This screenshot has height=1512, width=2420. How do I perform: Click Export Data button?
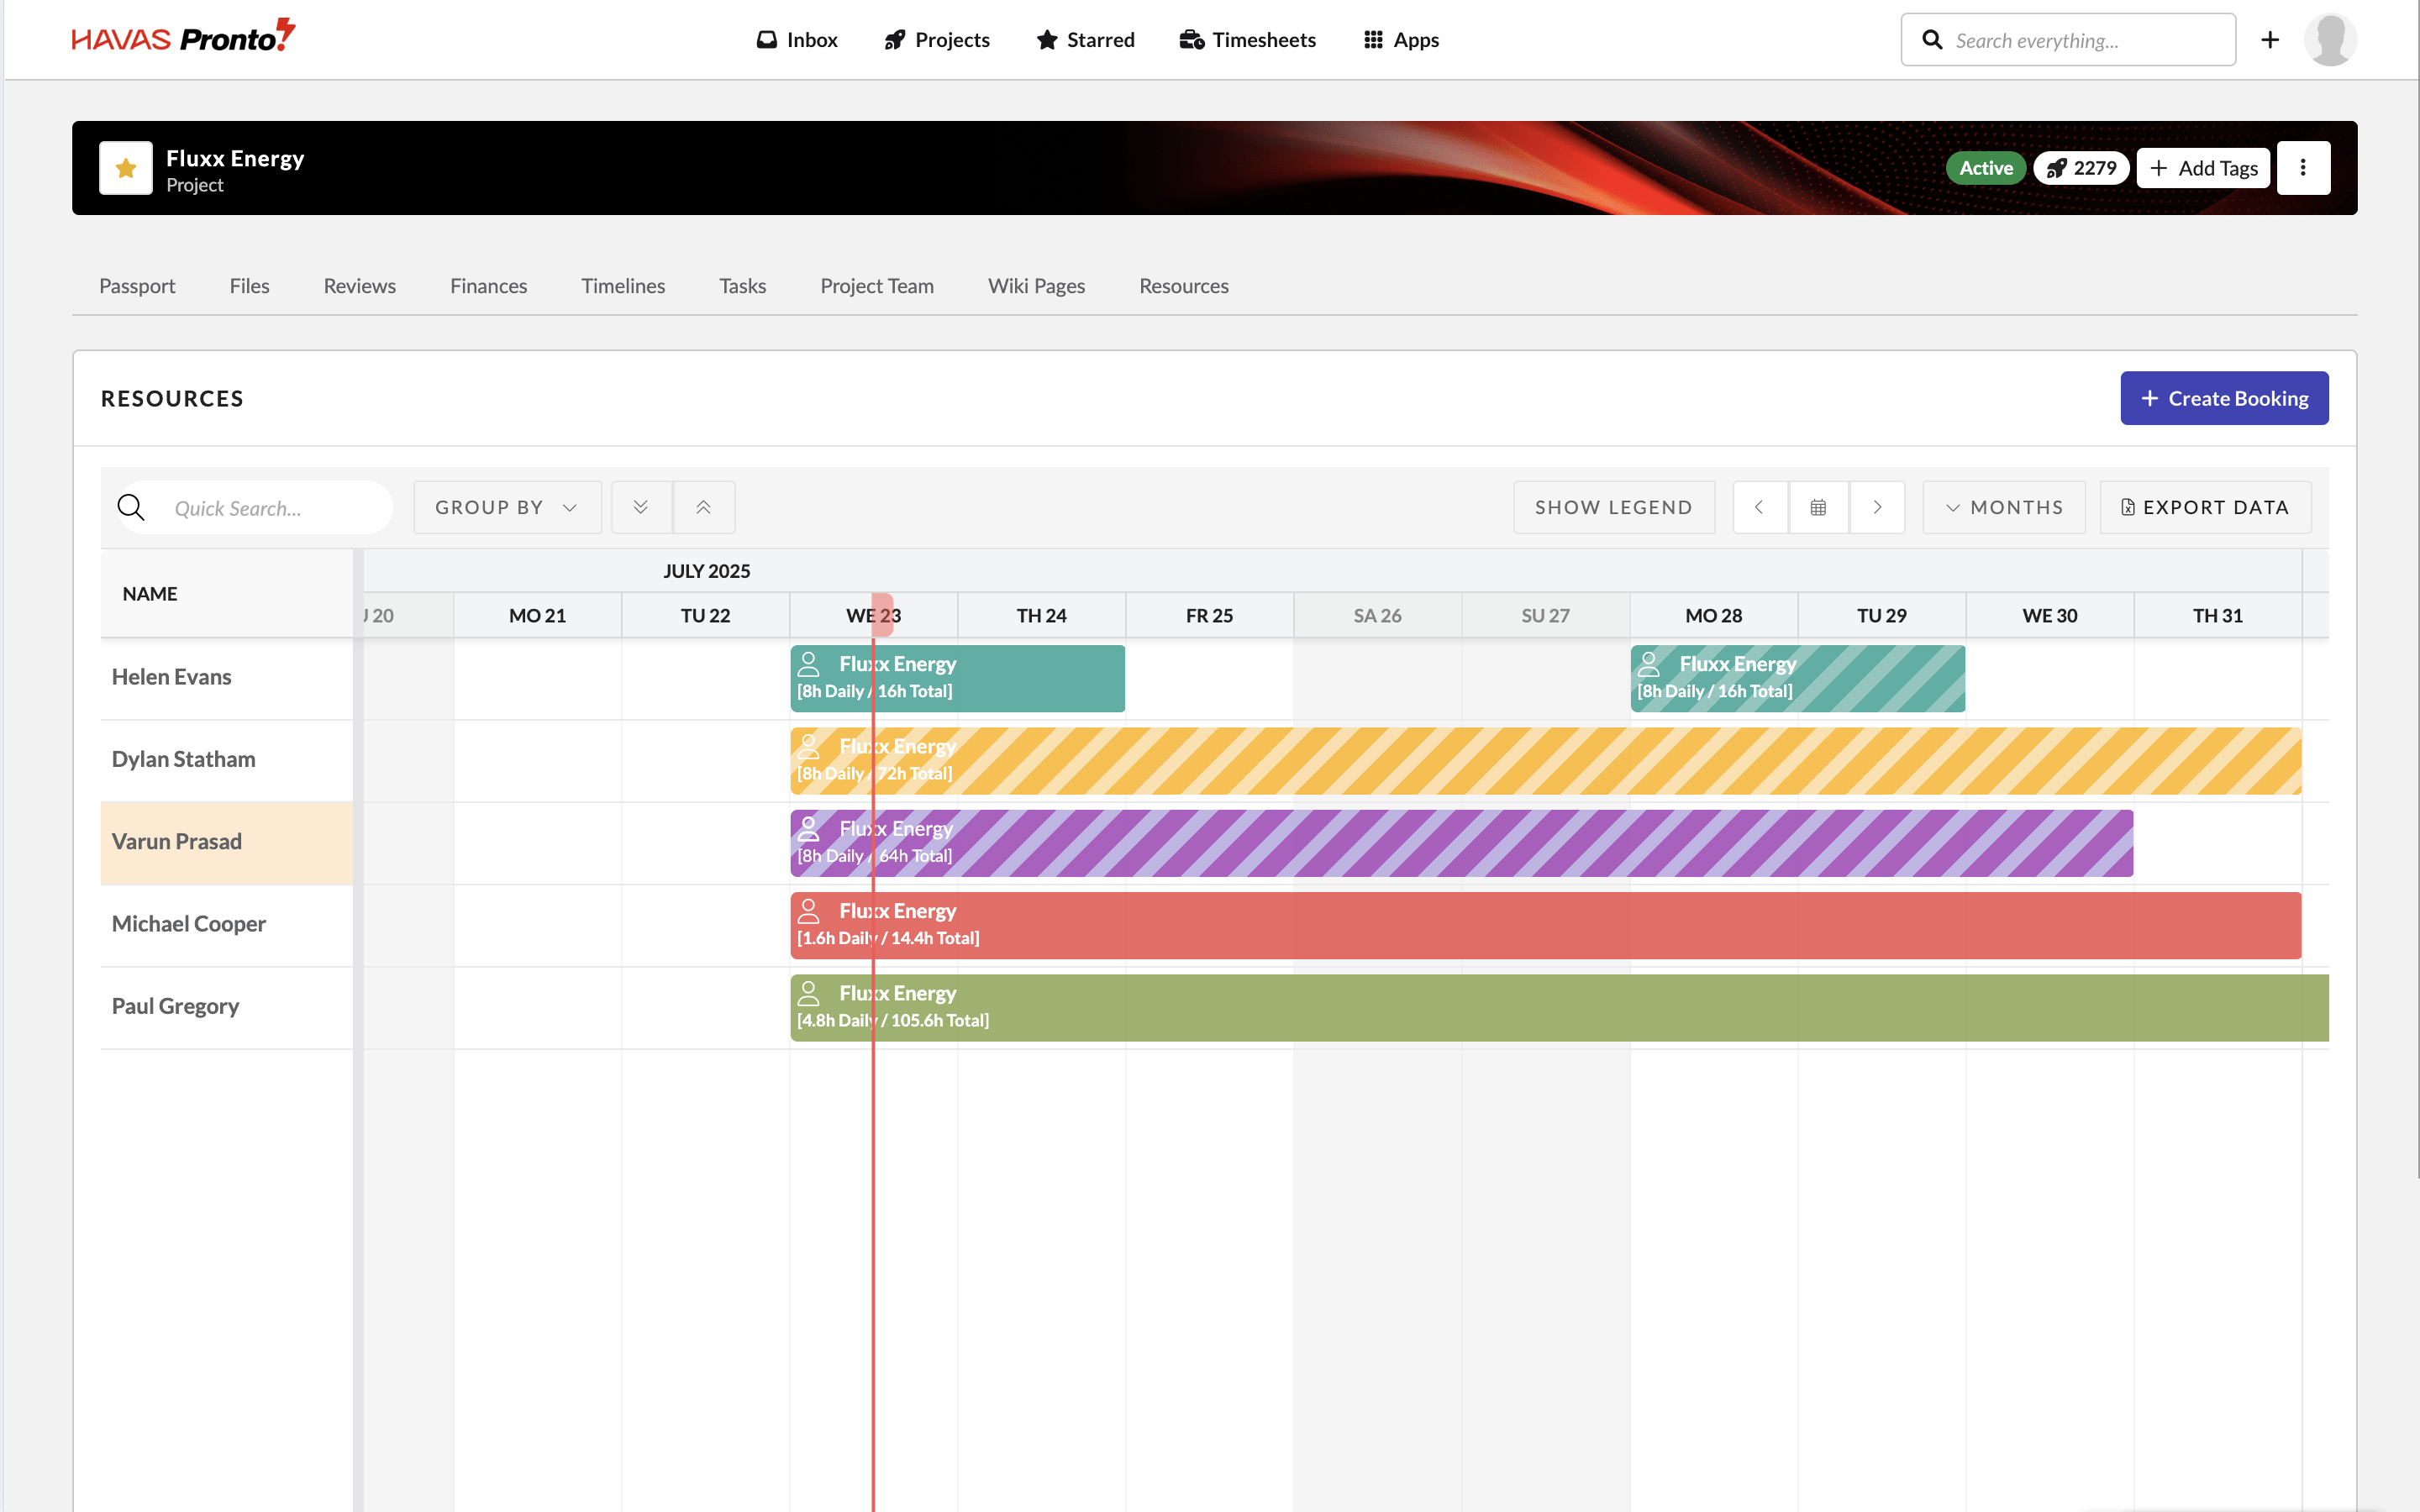click(2205, 507)
